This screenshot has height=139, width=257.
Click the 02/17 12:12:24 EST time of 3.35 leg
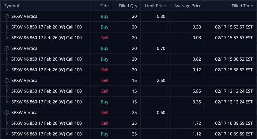click(234, 102)
